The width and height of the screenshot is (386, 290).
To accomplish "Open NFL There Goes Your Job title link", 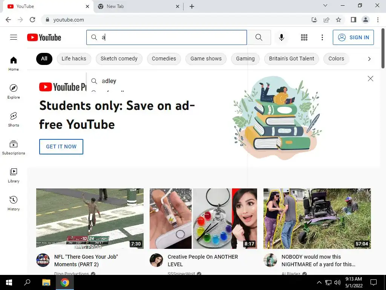I will (x=86, y=261).
